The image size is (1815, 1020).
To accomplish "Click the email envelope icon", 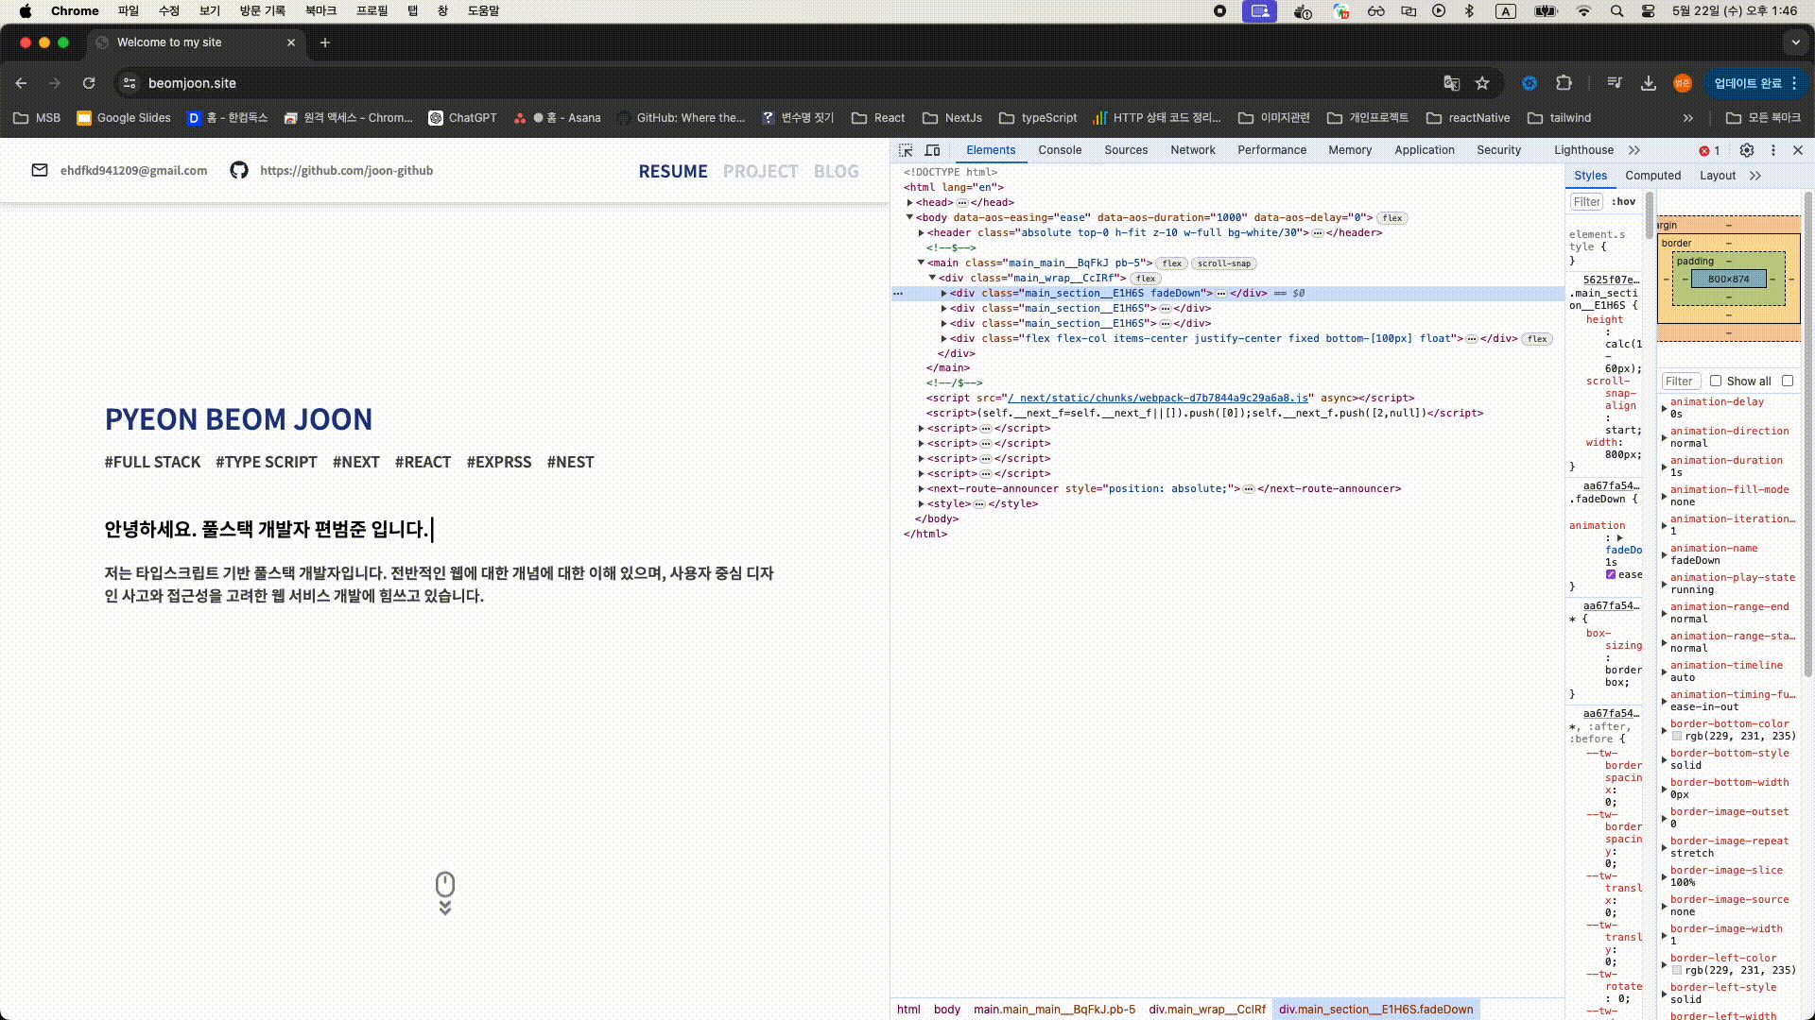I will (40, 171).
